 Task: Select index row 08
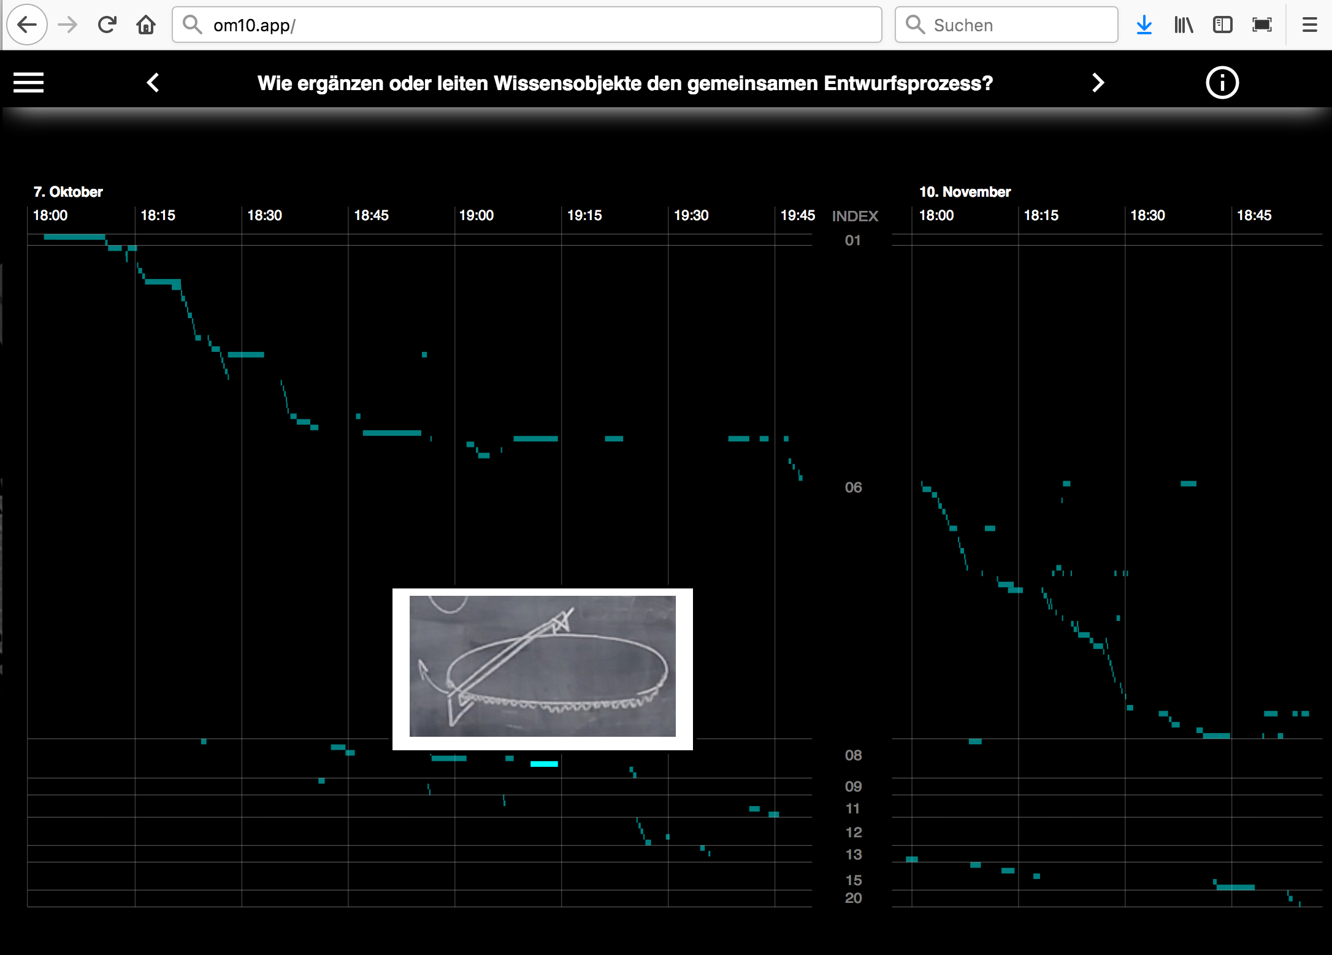(853, 755)
